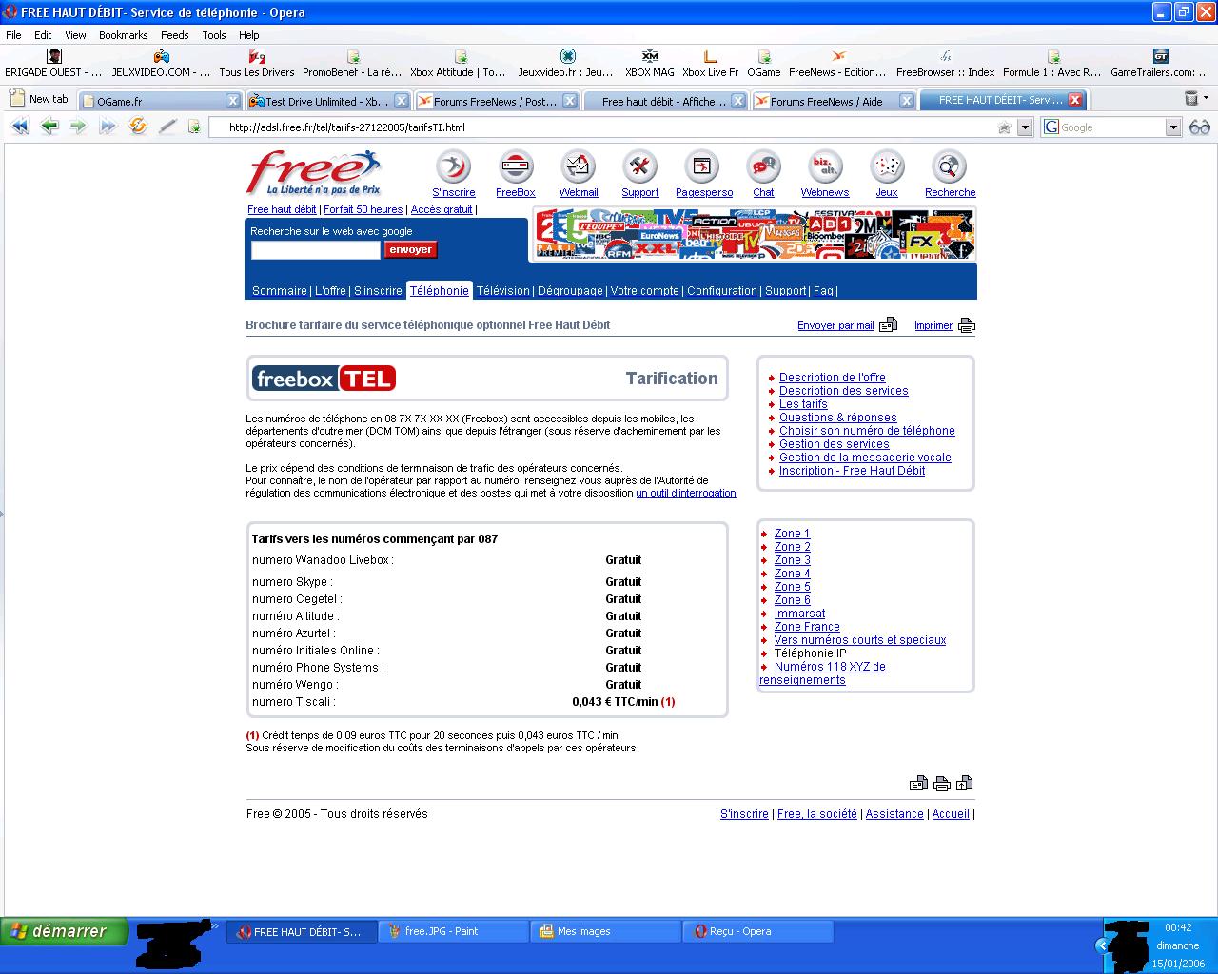
Task: Open the XBOX MAG bookmark
Action: tap(650, 64)
